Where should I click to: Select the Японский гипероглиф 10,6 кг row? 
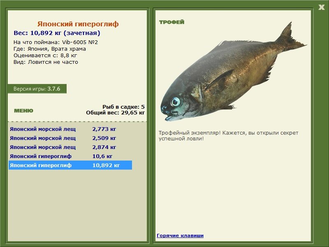tap(70, 156)
